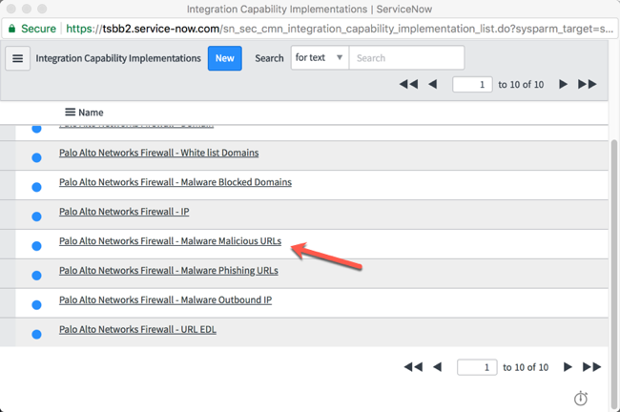620x412 pixels.
Task: Go to last page in top pager
Action: click(x=588, y=84)
